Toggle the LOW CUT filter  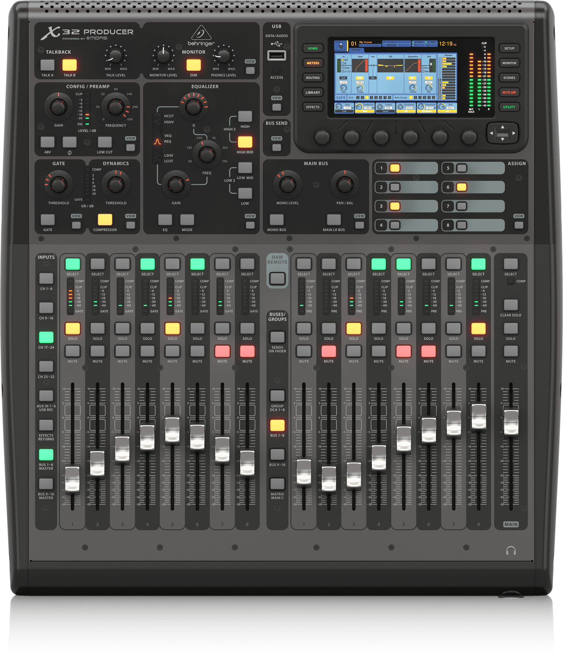tap(104, 142)
